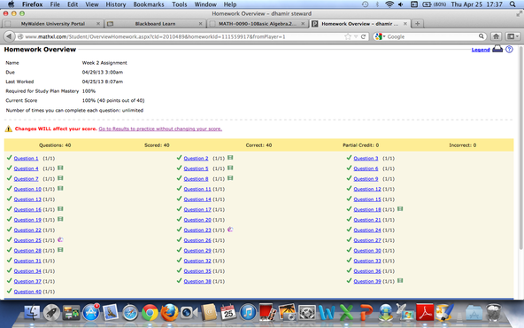Open the App Store from the dock
This screenshot has width=524, height=328.
tap(91, 313)
